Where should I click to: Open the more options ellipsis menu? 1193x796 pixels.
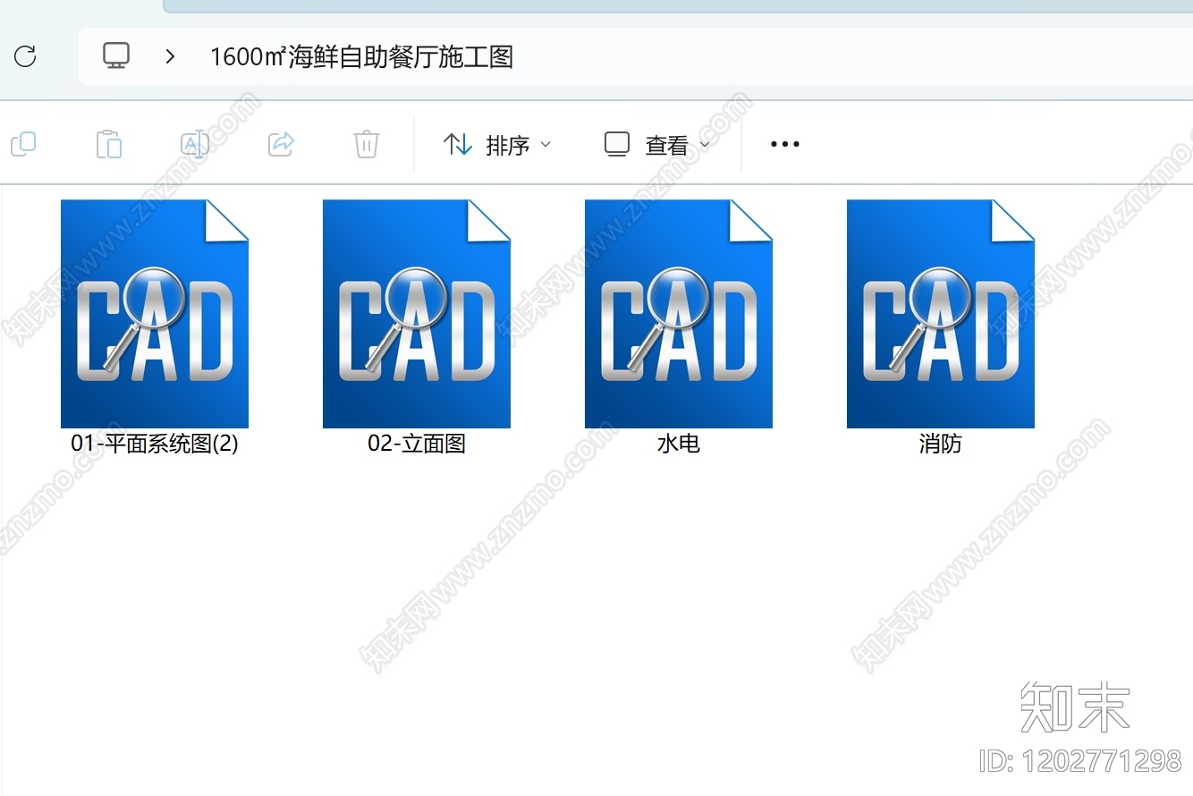pyautogui.click(x=785, y=144)
